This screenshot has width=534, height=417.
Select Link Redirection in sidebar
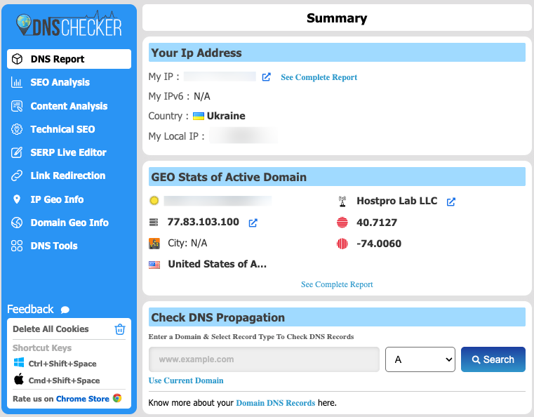point(68,176)
